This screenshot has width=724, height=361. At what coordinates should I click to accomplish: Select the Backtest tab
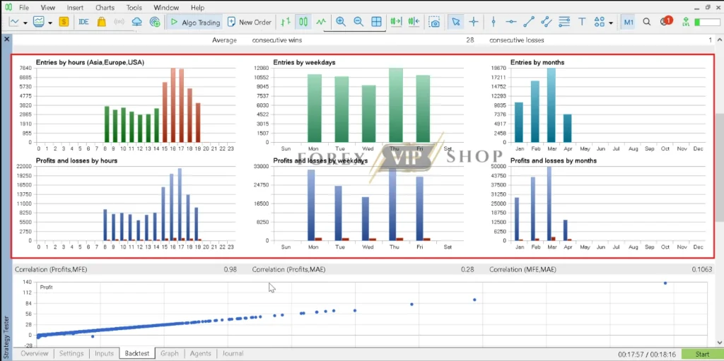(x=136, y=353)
